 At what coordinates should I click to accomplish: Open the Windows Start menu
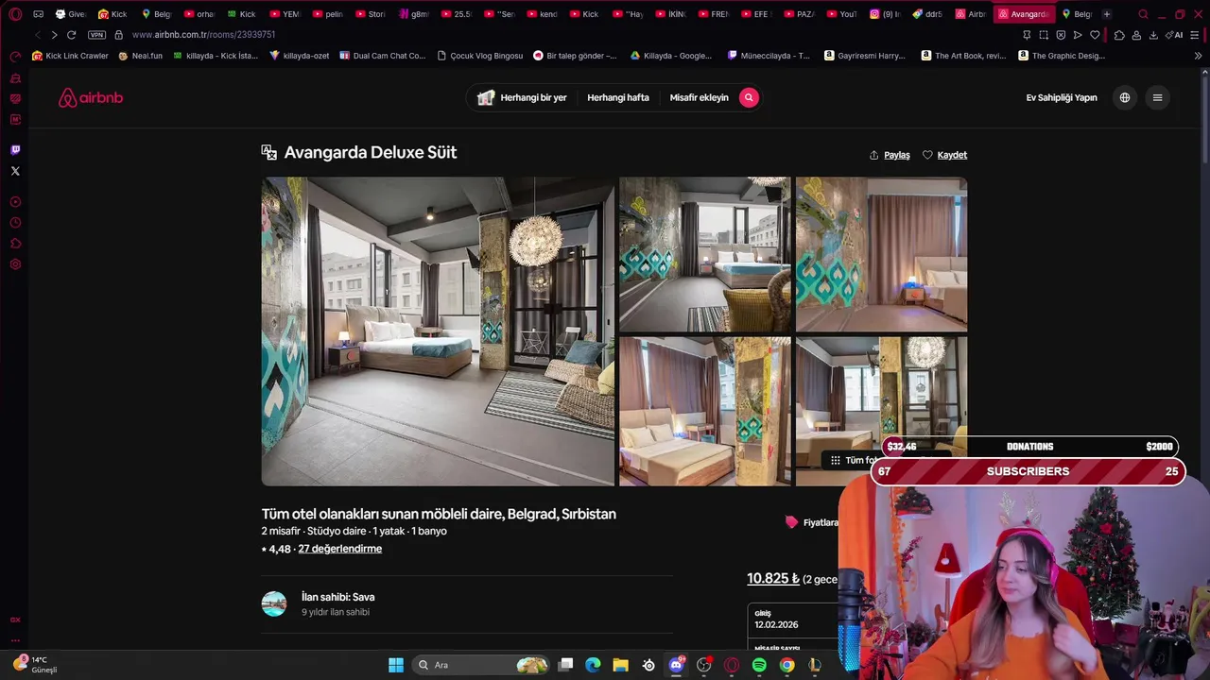(x=396, y=665)
